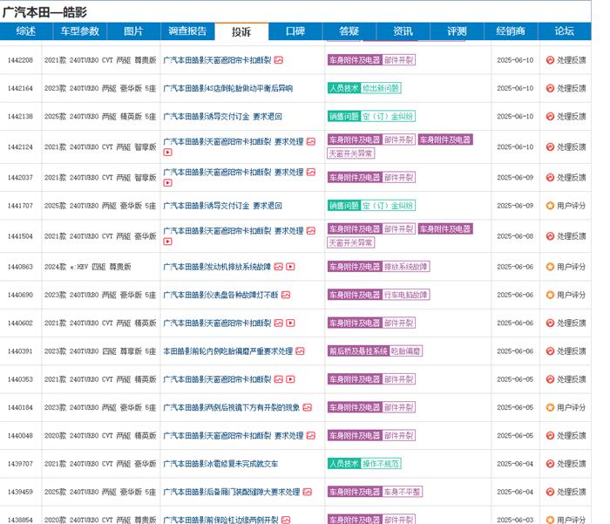Click video icon on complaint 1442124
Image resolution: width=610 pixels, height=524 pixels.
(167, 153)
